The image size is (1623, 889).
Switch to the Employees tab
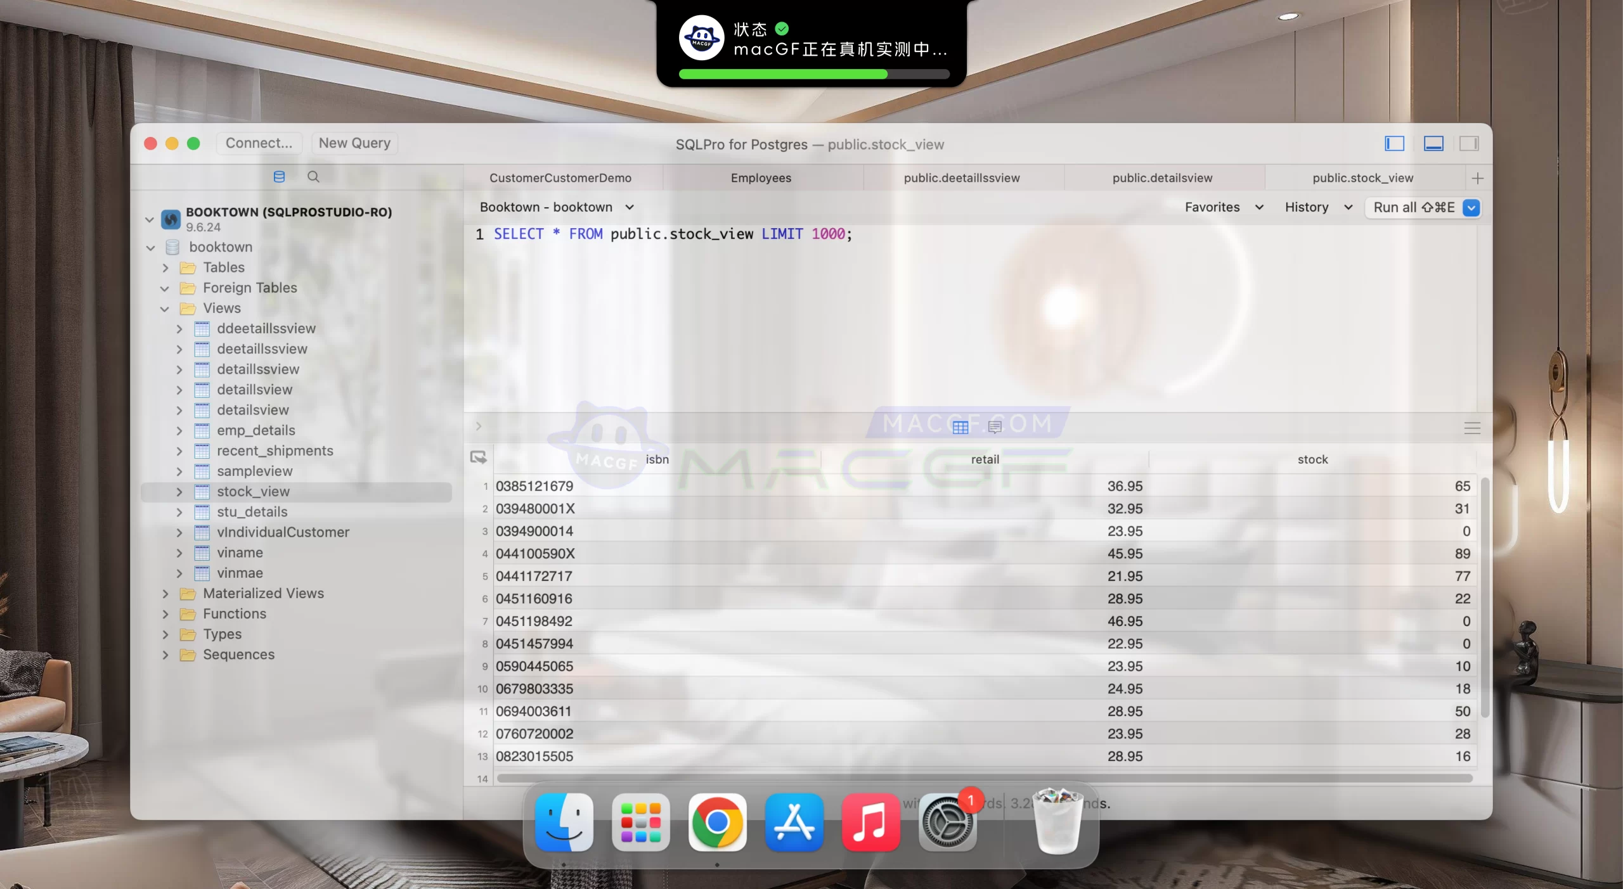tap(761, 178)
